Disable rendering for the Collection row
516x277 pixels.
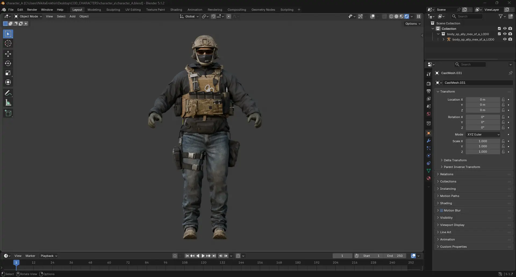tap(510, 29)
